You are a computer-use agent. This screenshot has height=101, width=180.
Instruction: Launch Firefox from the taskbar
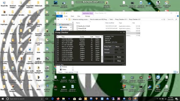[58, 99]
